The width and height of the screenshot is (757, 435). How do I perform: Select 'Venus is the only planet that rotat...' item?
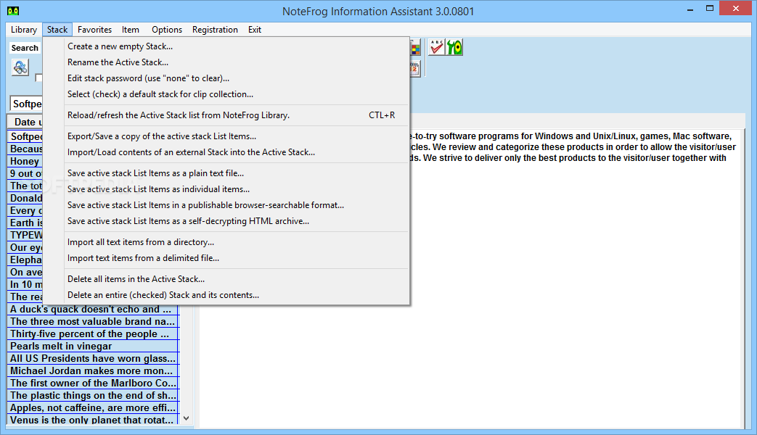[x=93, y=420]
